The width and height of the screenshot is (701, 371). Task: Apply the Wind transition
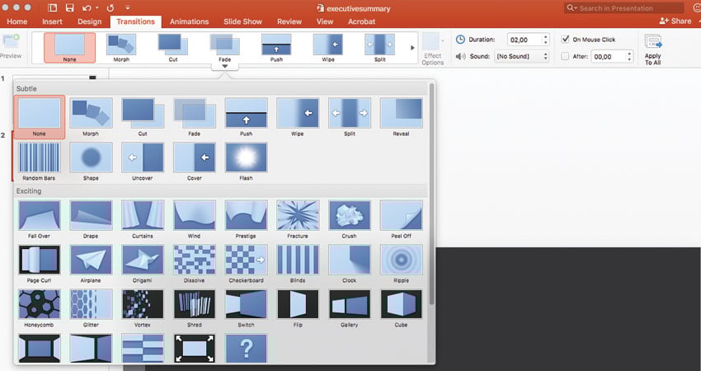[x=194, y=219]
